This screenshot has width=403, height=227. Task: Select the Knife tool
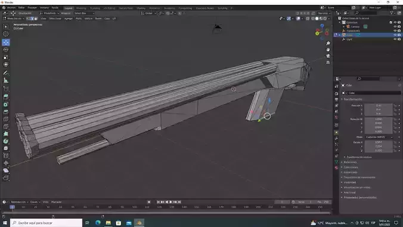point(6,127)
